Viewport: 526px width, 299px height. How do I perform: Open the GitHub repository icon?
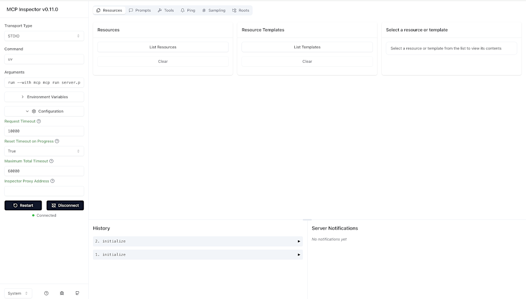[77, 293]
